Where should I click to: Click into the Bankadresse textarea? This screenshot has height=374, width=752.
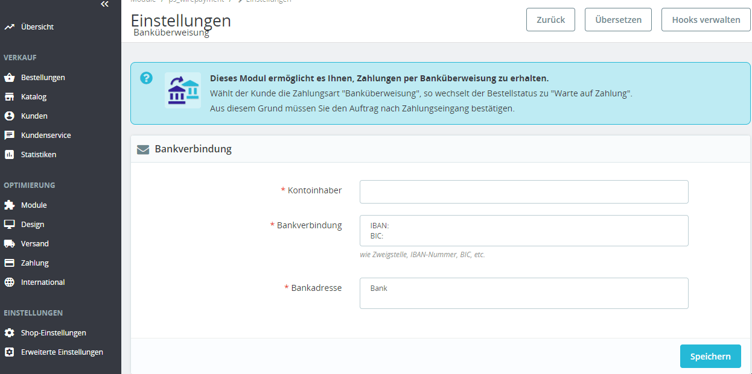(x=524, y=293)
